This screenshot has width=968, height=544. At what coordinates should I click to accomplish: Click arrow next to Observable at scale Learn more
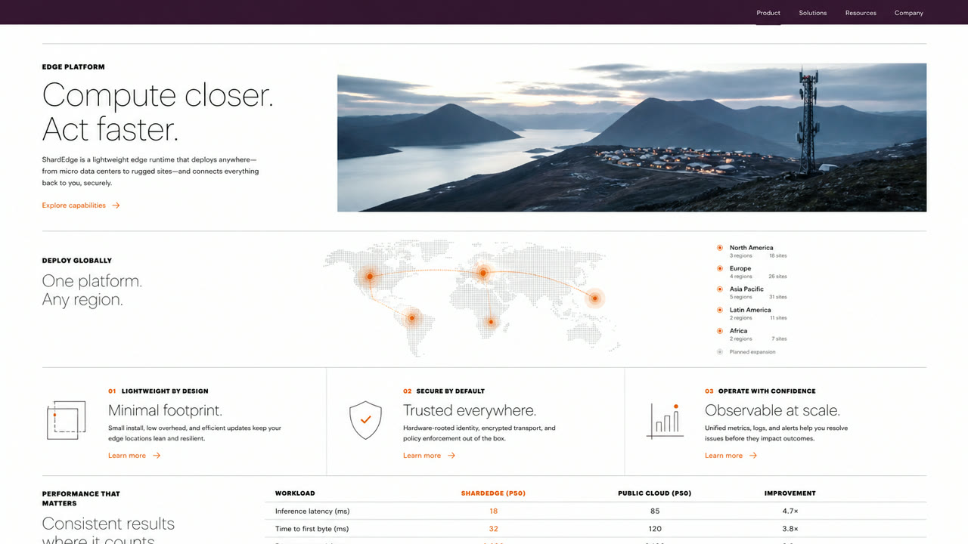(753, 456)
